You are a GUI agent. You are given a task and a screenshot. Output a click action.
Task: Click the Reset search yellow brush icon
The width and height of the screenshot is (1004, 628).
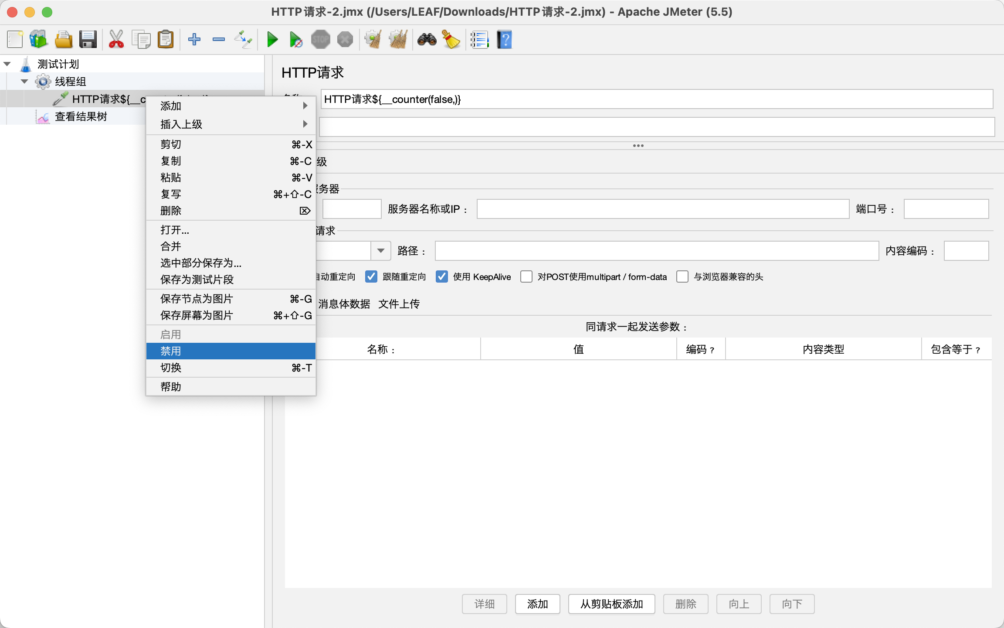pos(451,40)
